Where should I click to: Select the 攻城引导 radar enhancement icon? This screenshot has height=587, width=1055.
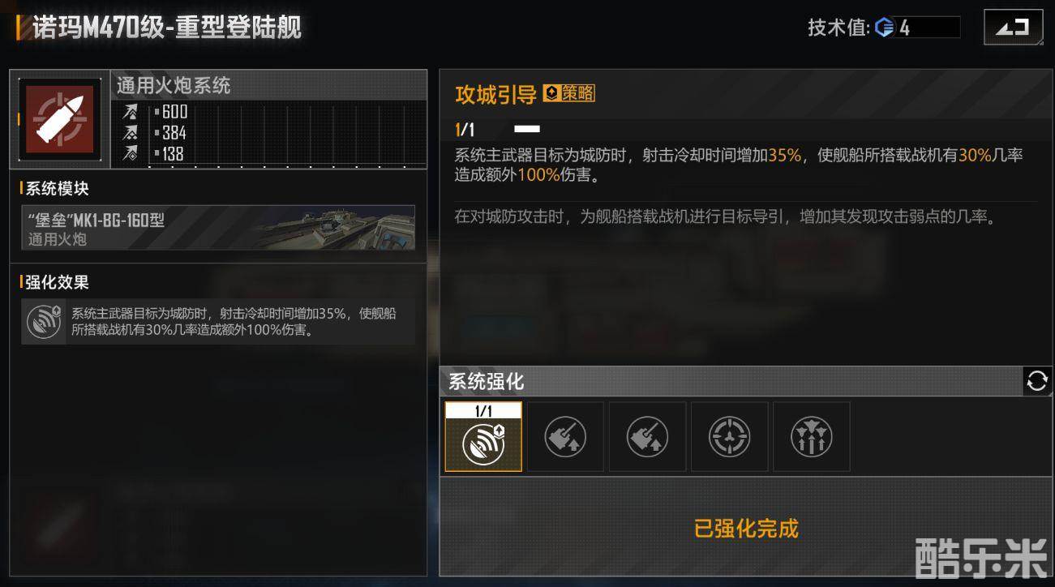tap(483, 437)
